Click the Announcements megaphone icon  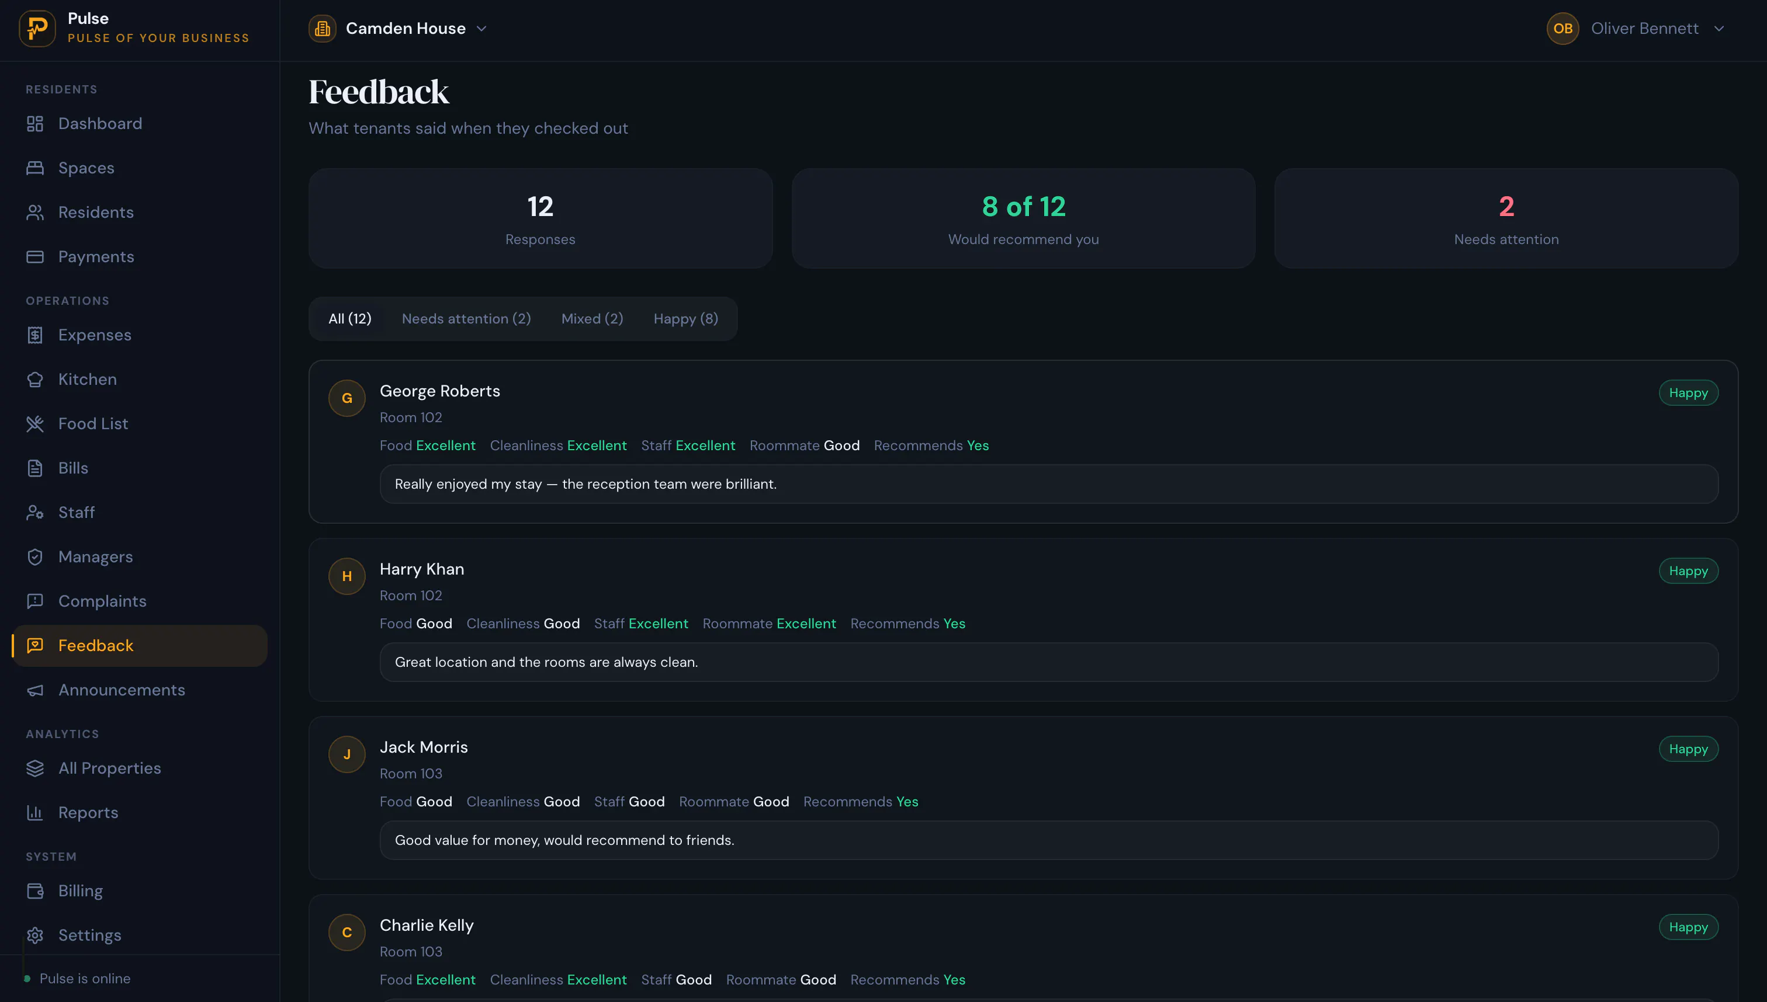35,690
